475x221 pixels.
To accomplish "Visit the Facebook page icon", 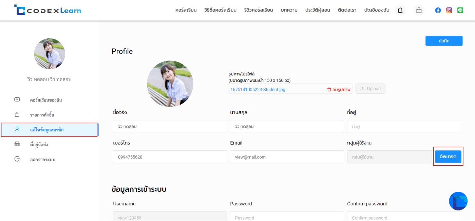I will point(438,11).
